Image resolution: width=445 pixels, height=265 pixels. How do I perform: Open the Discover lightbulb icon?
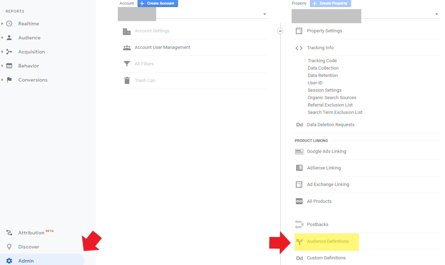coord(9,247)
